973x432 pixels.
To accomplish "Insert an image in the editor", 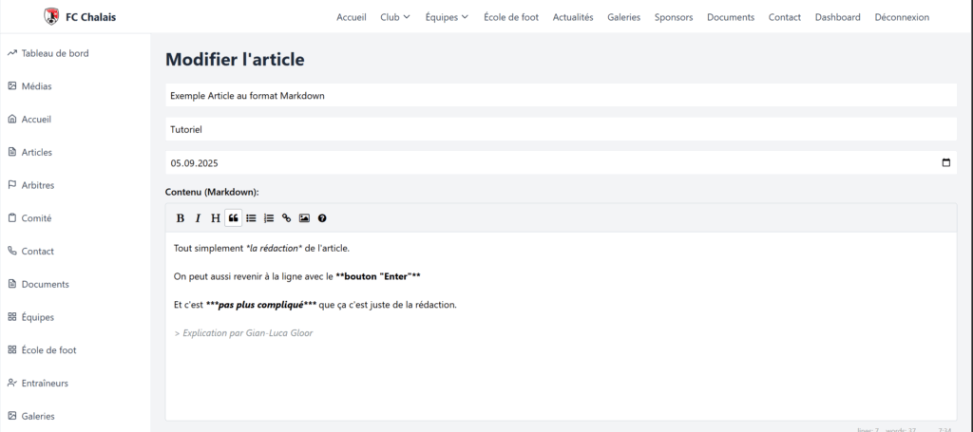I will point(304,218).
